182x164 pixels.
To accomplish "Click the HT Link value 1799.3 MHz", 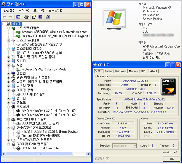I will (x=123, y=136).
